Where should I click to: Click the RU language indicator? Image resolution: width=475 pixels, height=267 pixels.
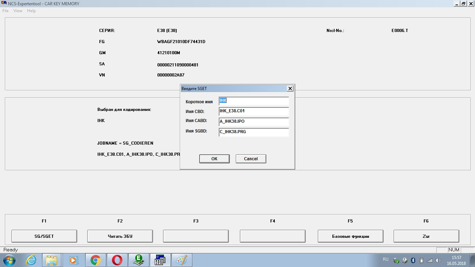point(386,259)
